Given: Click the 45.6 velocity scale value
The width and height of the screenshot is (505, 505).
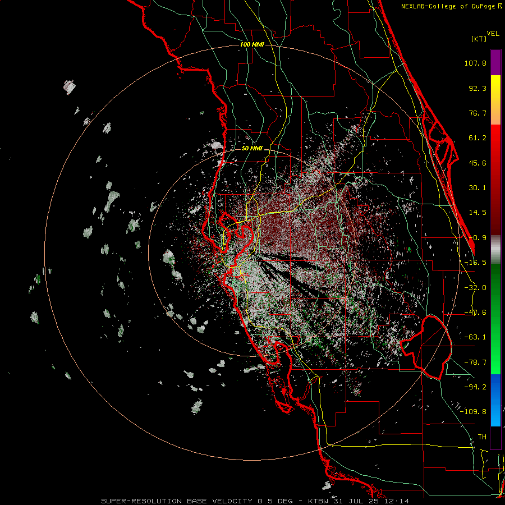Looking at the screenshot, I should pos(478,163).
